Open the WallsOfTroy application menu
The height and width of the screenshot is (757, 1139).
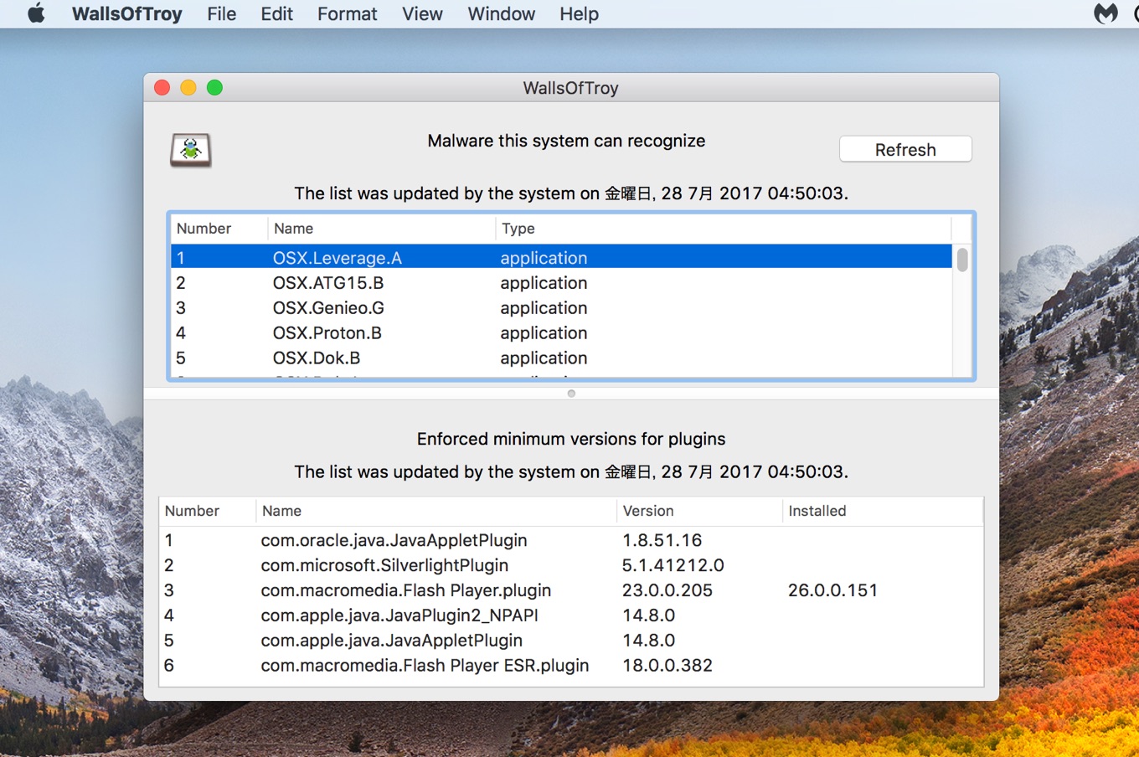pyautogui.click(x=126, y=13)
